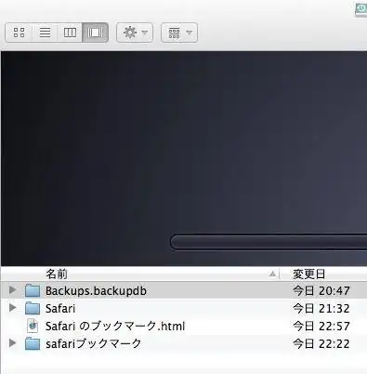The image size is (367, 374).
Task: Expand the safariブックマーク folder
Action: click(x=13, y=343)
